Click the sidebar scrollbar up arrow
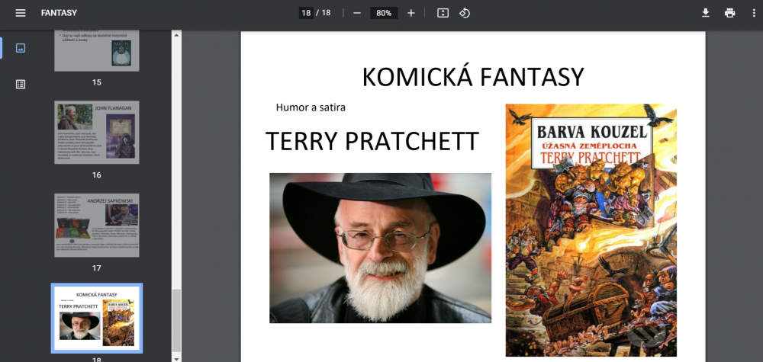Screen dimensions: 763x362 (176, 35)
